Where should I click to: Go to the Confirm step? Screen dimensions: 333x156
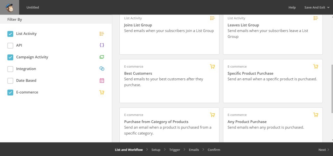pyautogui.click(x=214, y=150)
